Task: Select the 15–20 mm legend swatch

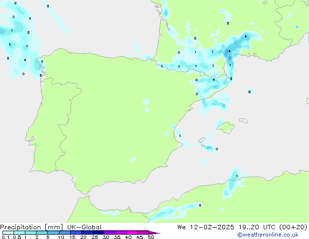Action: [76, 233]
